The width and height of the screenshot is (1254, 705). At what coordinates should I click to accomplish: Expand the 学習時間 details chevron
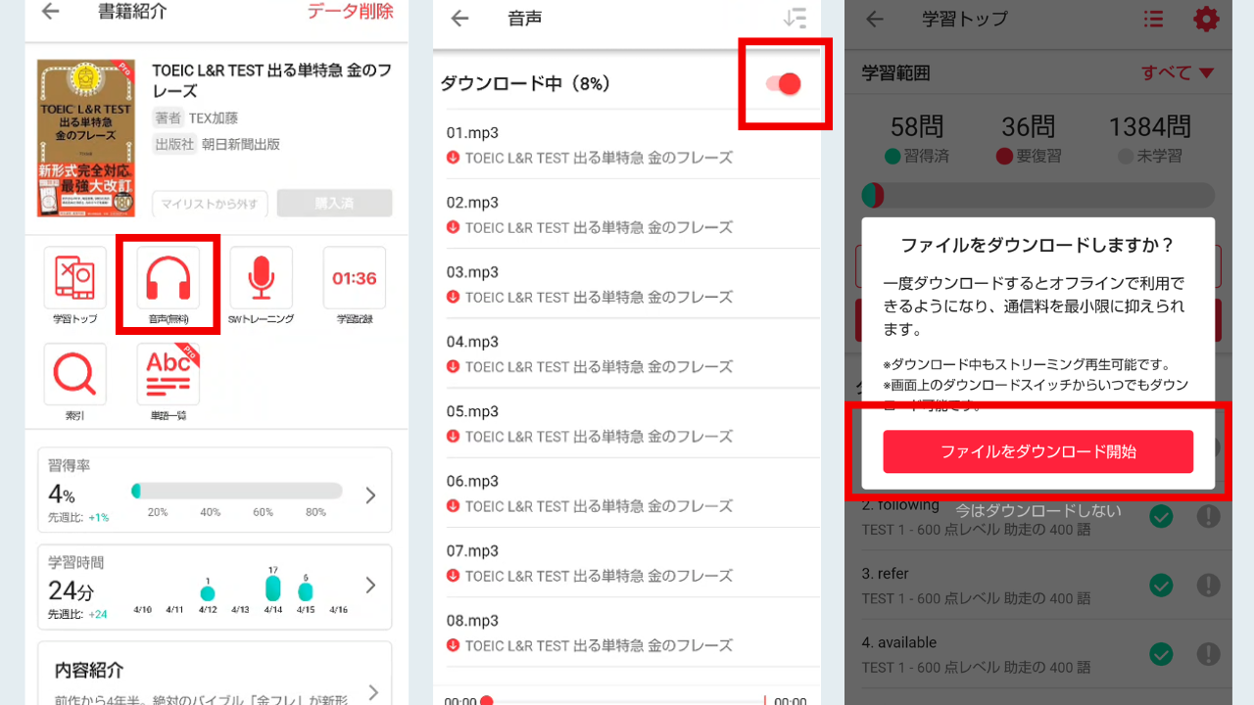coord(370,586)
